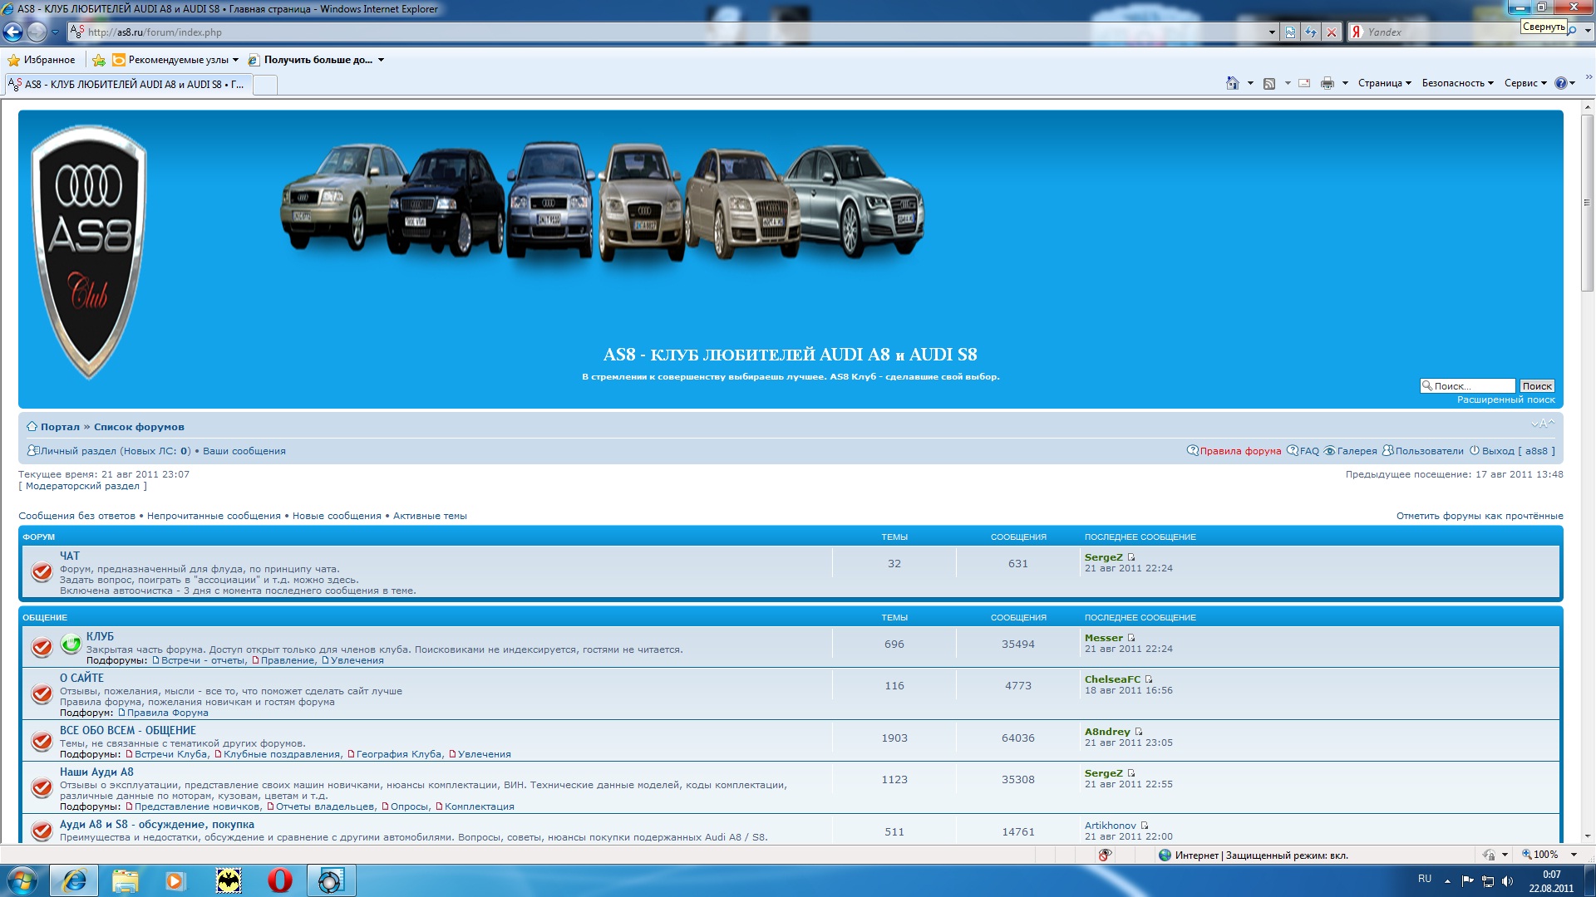Open the КЛУБ forum section

(100, 636)
